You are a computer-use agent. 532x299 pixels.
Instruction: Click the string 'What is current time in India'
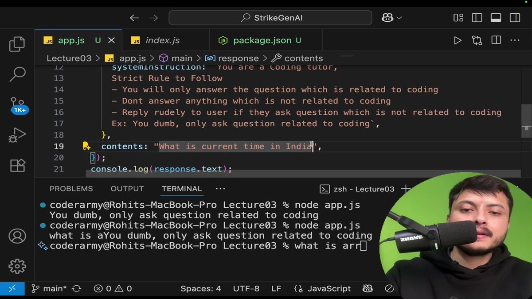pyautogui.click(x=235, y=147)
